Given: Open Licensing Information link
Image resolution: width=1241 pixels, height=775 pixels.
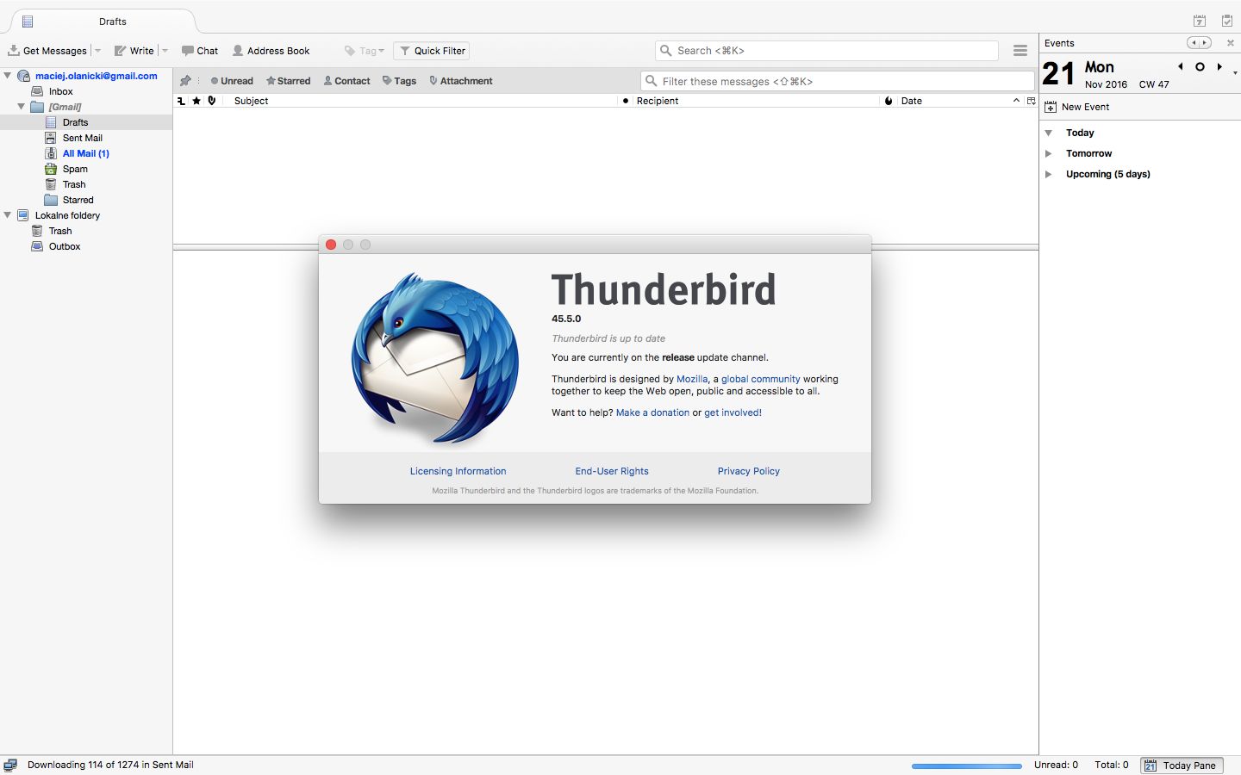Looking at the screenshot, I should point(458,471).
